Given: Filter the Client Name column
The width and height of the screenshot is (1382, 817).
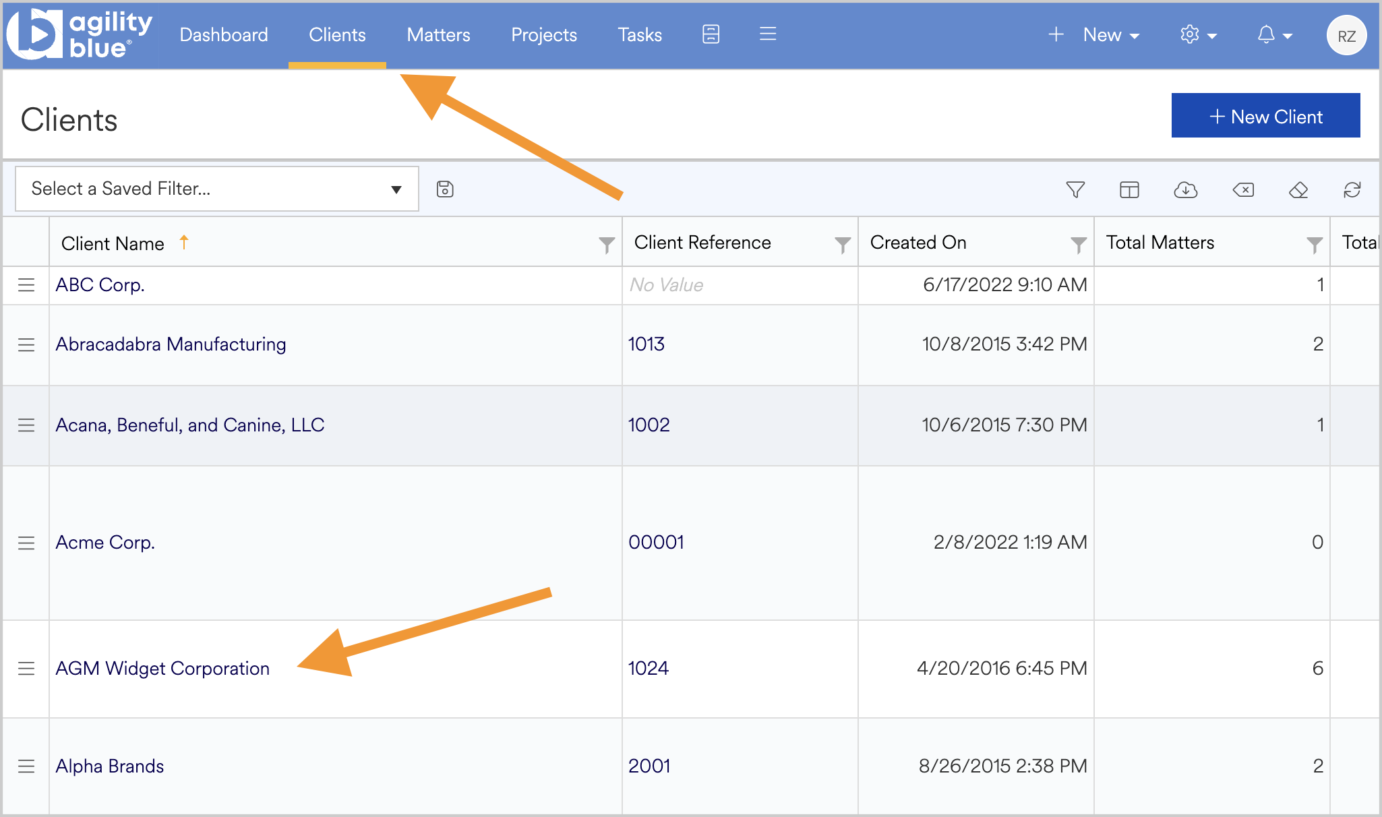Looking at the screenshot, I should coord(607,245).
